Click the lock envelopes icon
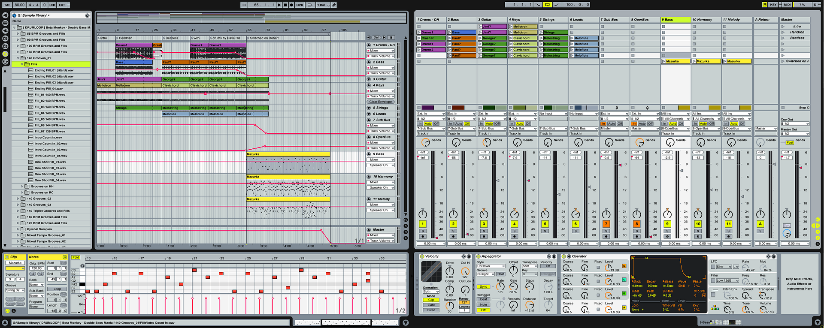The image size is (824, 328). click(391, 38)
